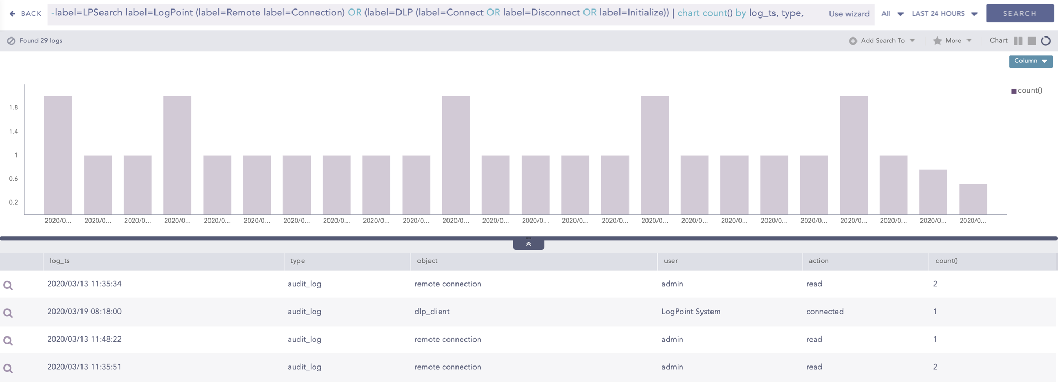Open details for the 11:35:34 log row
This screenshot has width=1058, height=384.
pos(8,286)
